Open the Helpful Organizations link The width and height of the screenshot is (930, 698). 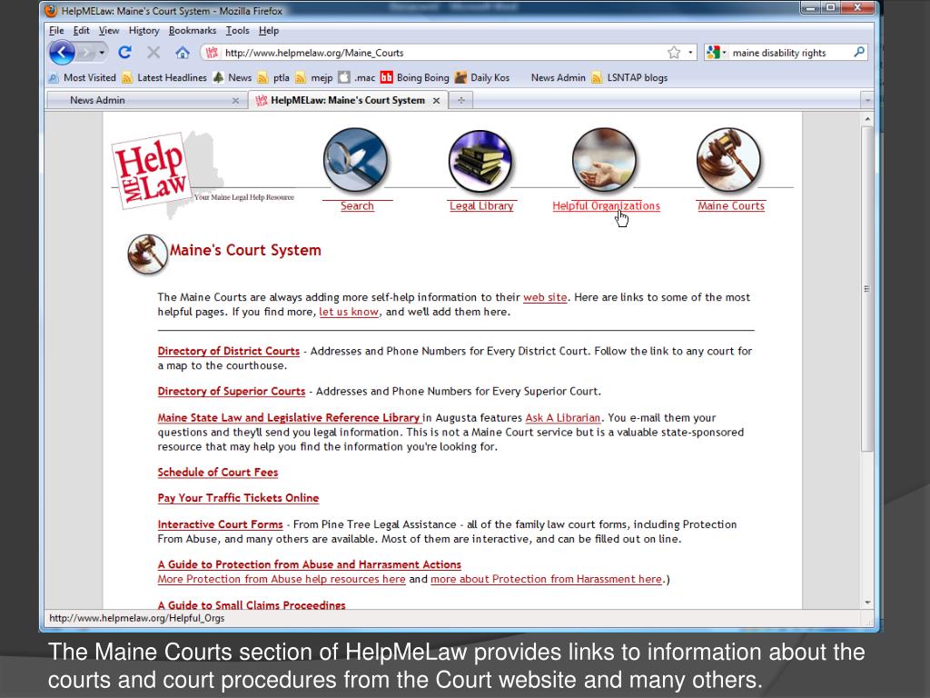[x=606, y=206]
